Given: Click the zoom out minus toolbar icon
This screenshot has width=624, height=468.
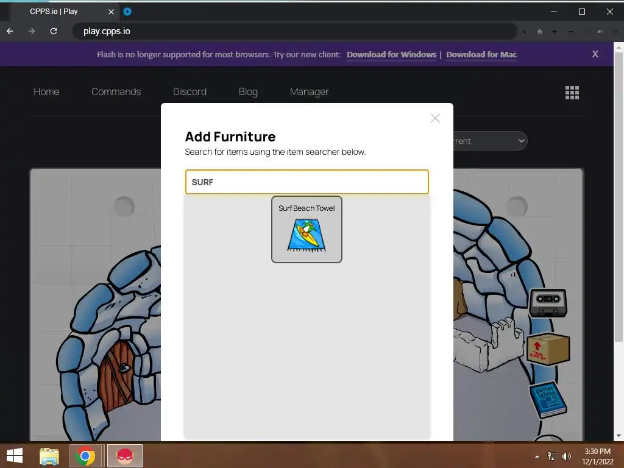Looking at the screenshot, I should pyautogui.click(x=570, y=32).
